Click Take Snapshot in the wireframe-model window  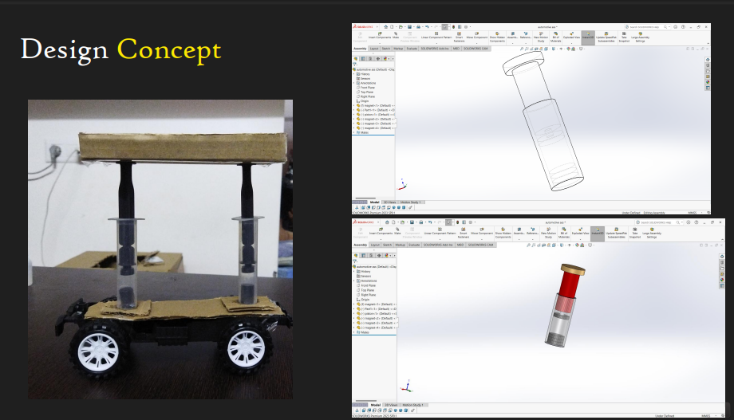pos(624,37)
